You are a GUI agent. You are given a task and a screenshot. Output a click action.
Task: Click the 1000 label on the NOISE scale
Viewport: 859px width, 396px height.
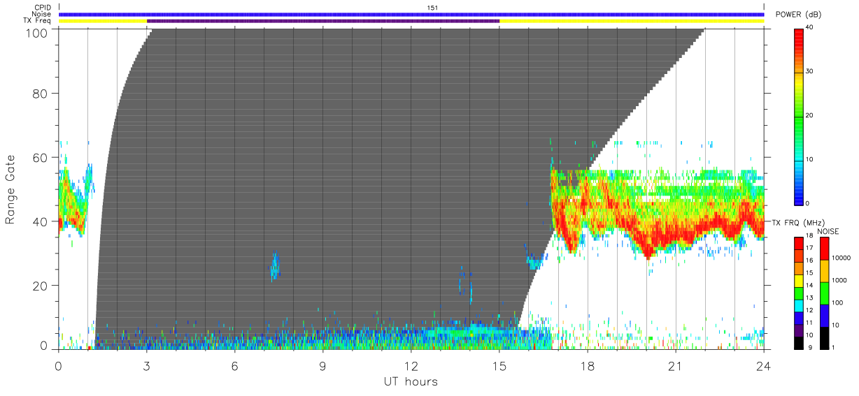coord(840,280)
